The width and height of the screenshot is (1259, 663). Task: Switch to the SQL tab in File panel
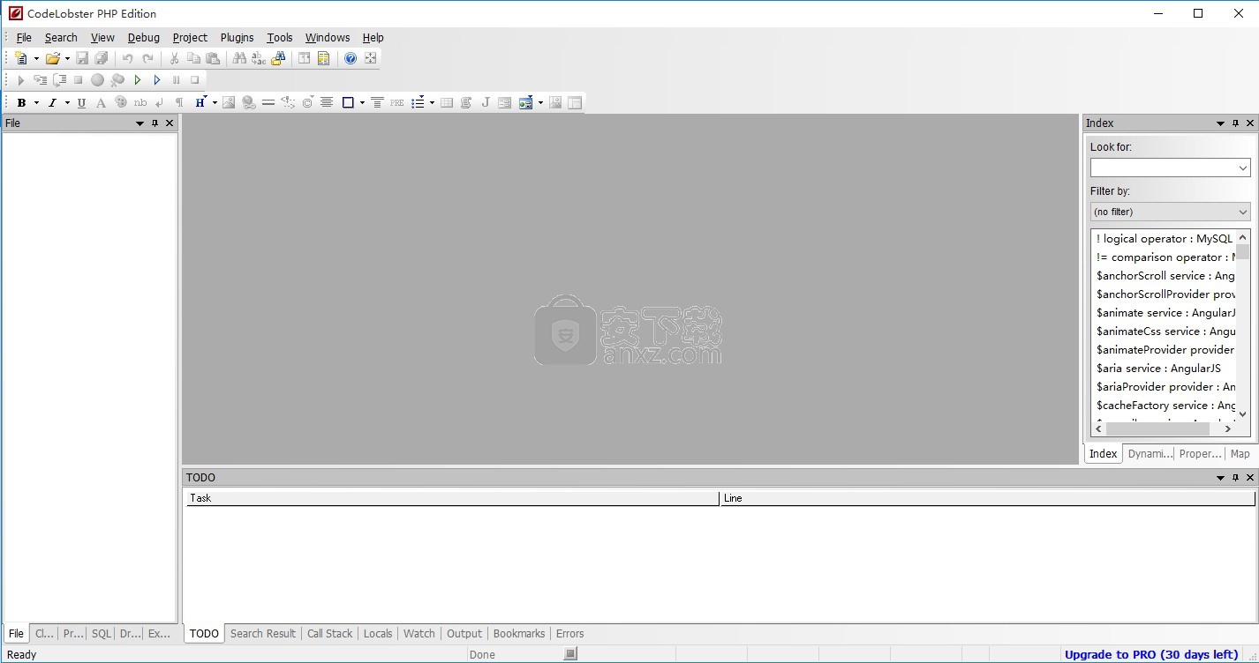pos(102,633)
